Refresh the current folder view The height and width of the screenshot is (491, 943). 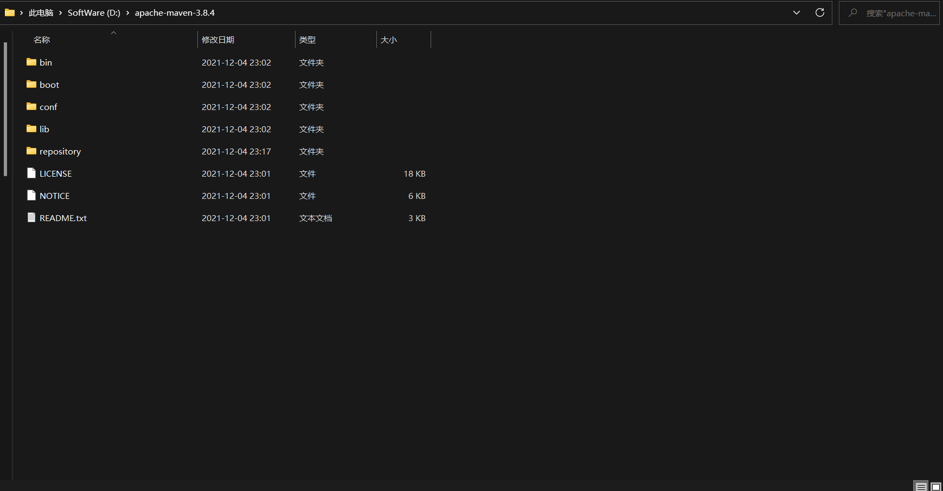[x=819, y=12]
